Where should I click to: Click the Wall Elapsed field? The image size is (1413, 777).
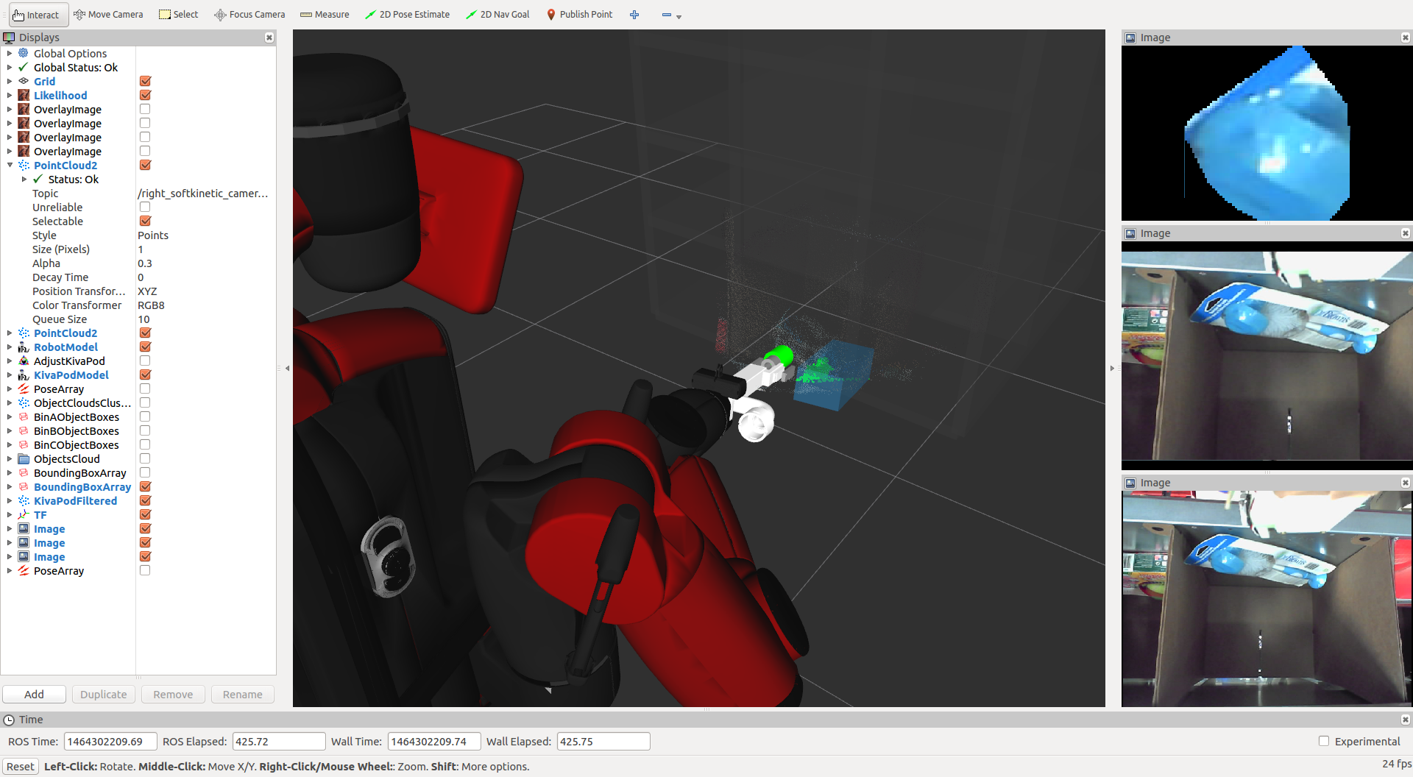(603, 741)
